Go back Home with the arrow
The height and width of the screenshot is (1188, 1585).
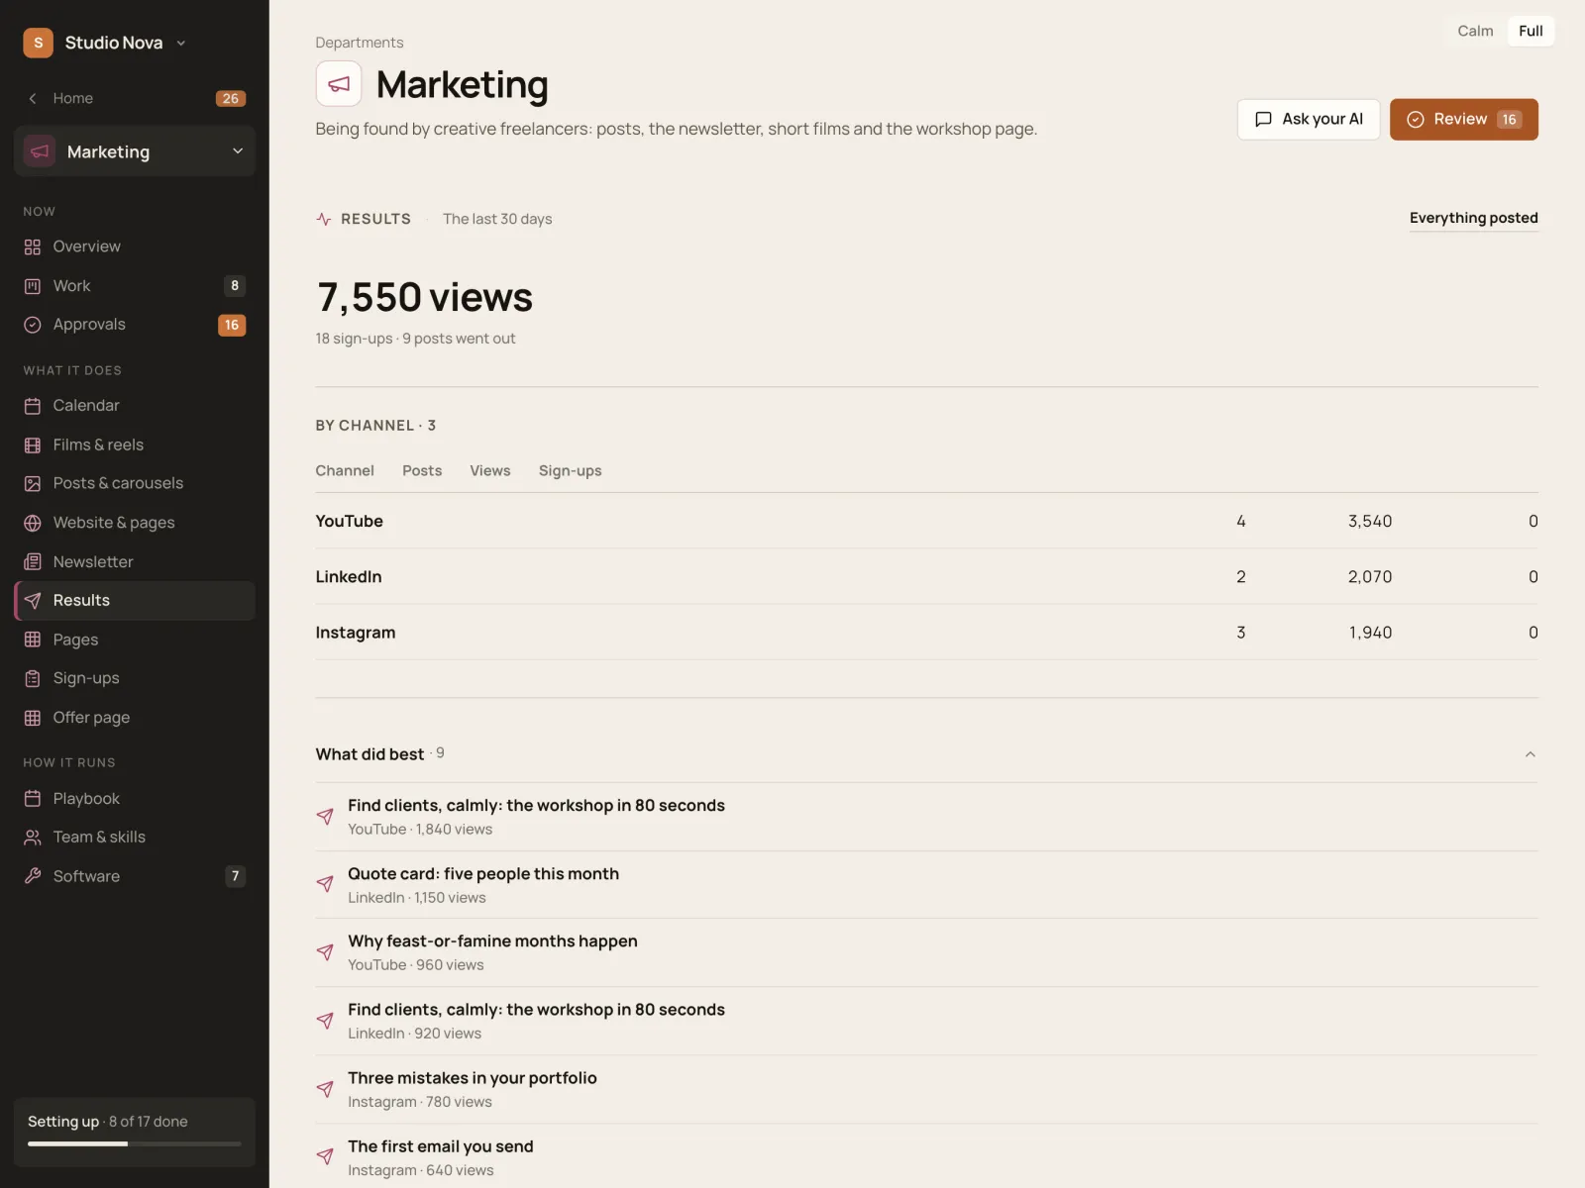point(33,98)
